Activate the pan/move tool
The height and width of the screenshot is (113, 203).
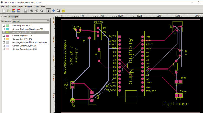(x=54, y=11)
